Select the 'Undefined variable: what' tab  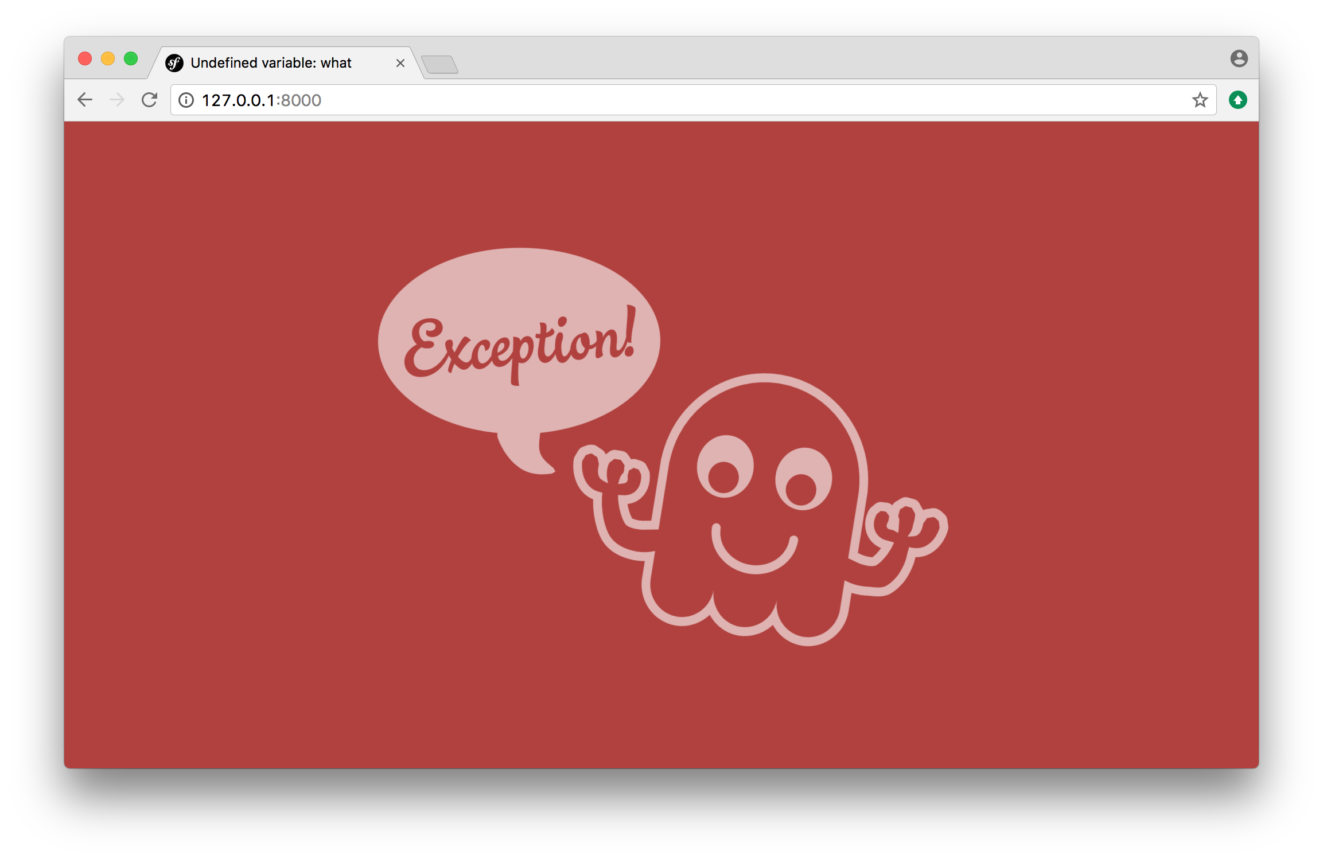tap(271, 63)
